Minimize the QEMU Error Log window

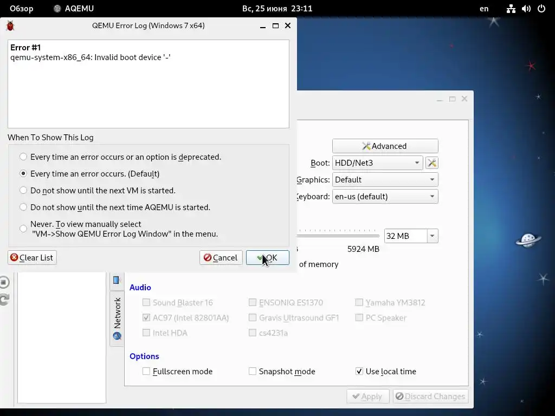[x=263, y=26]
